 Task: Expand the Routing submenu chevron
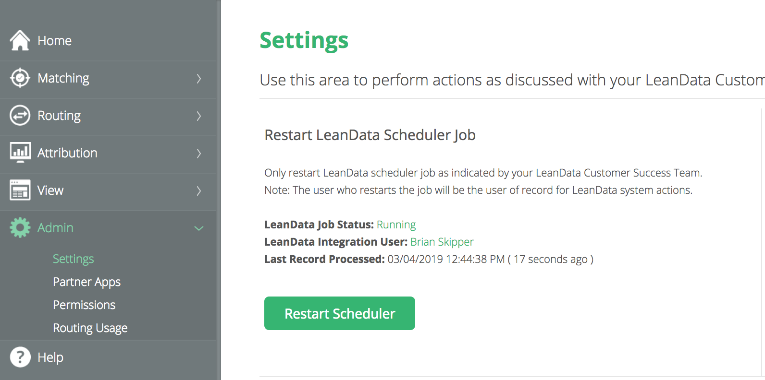199,116
